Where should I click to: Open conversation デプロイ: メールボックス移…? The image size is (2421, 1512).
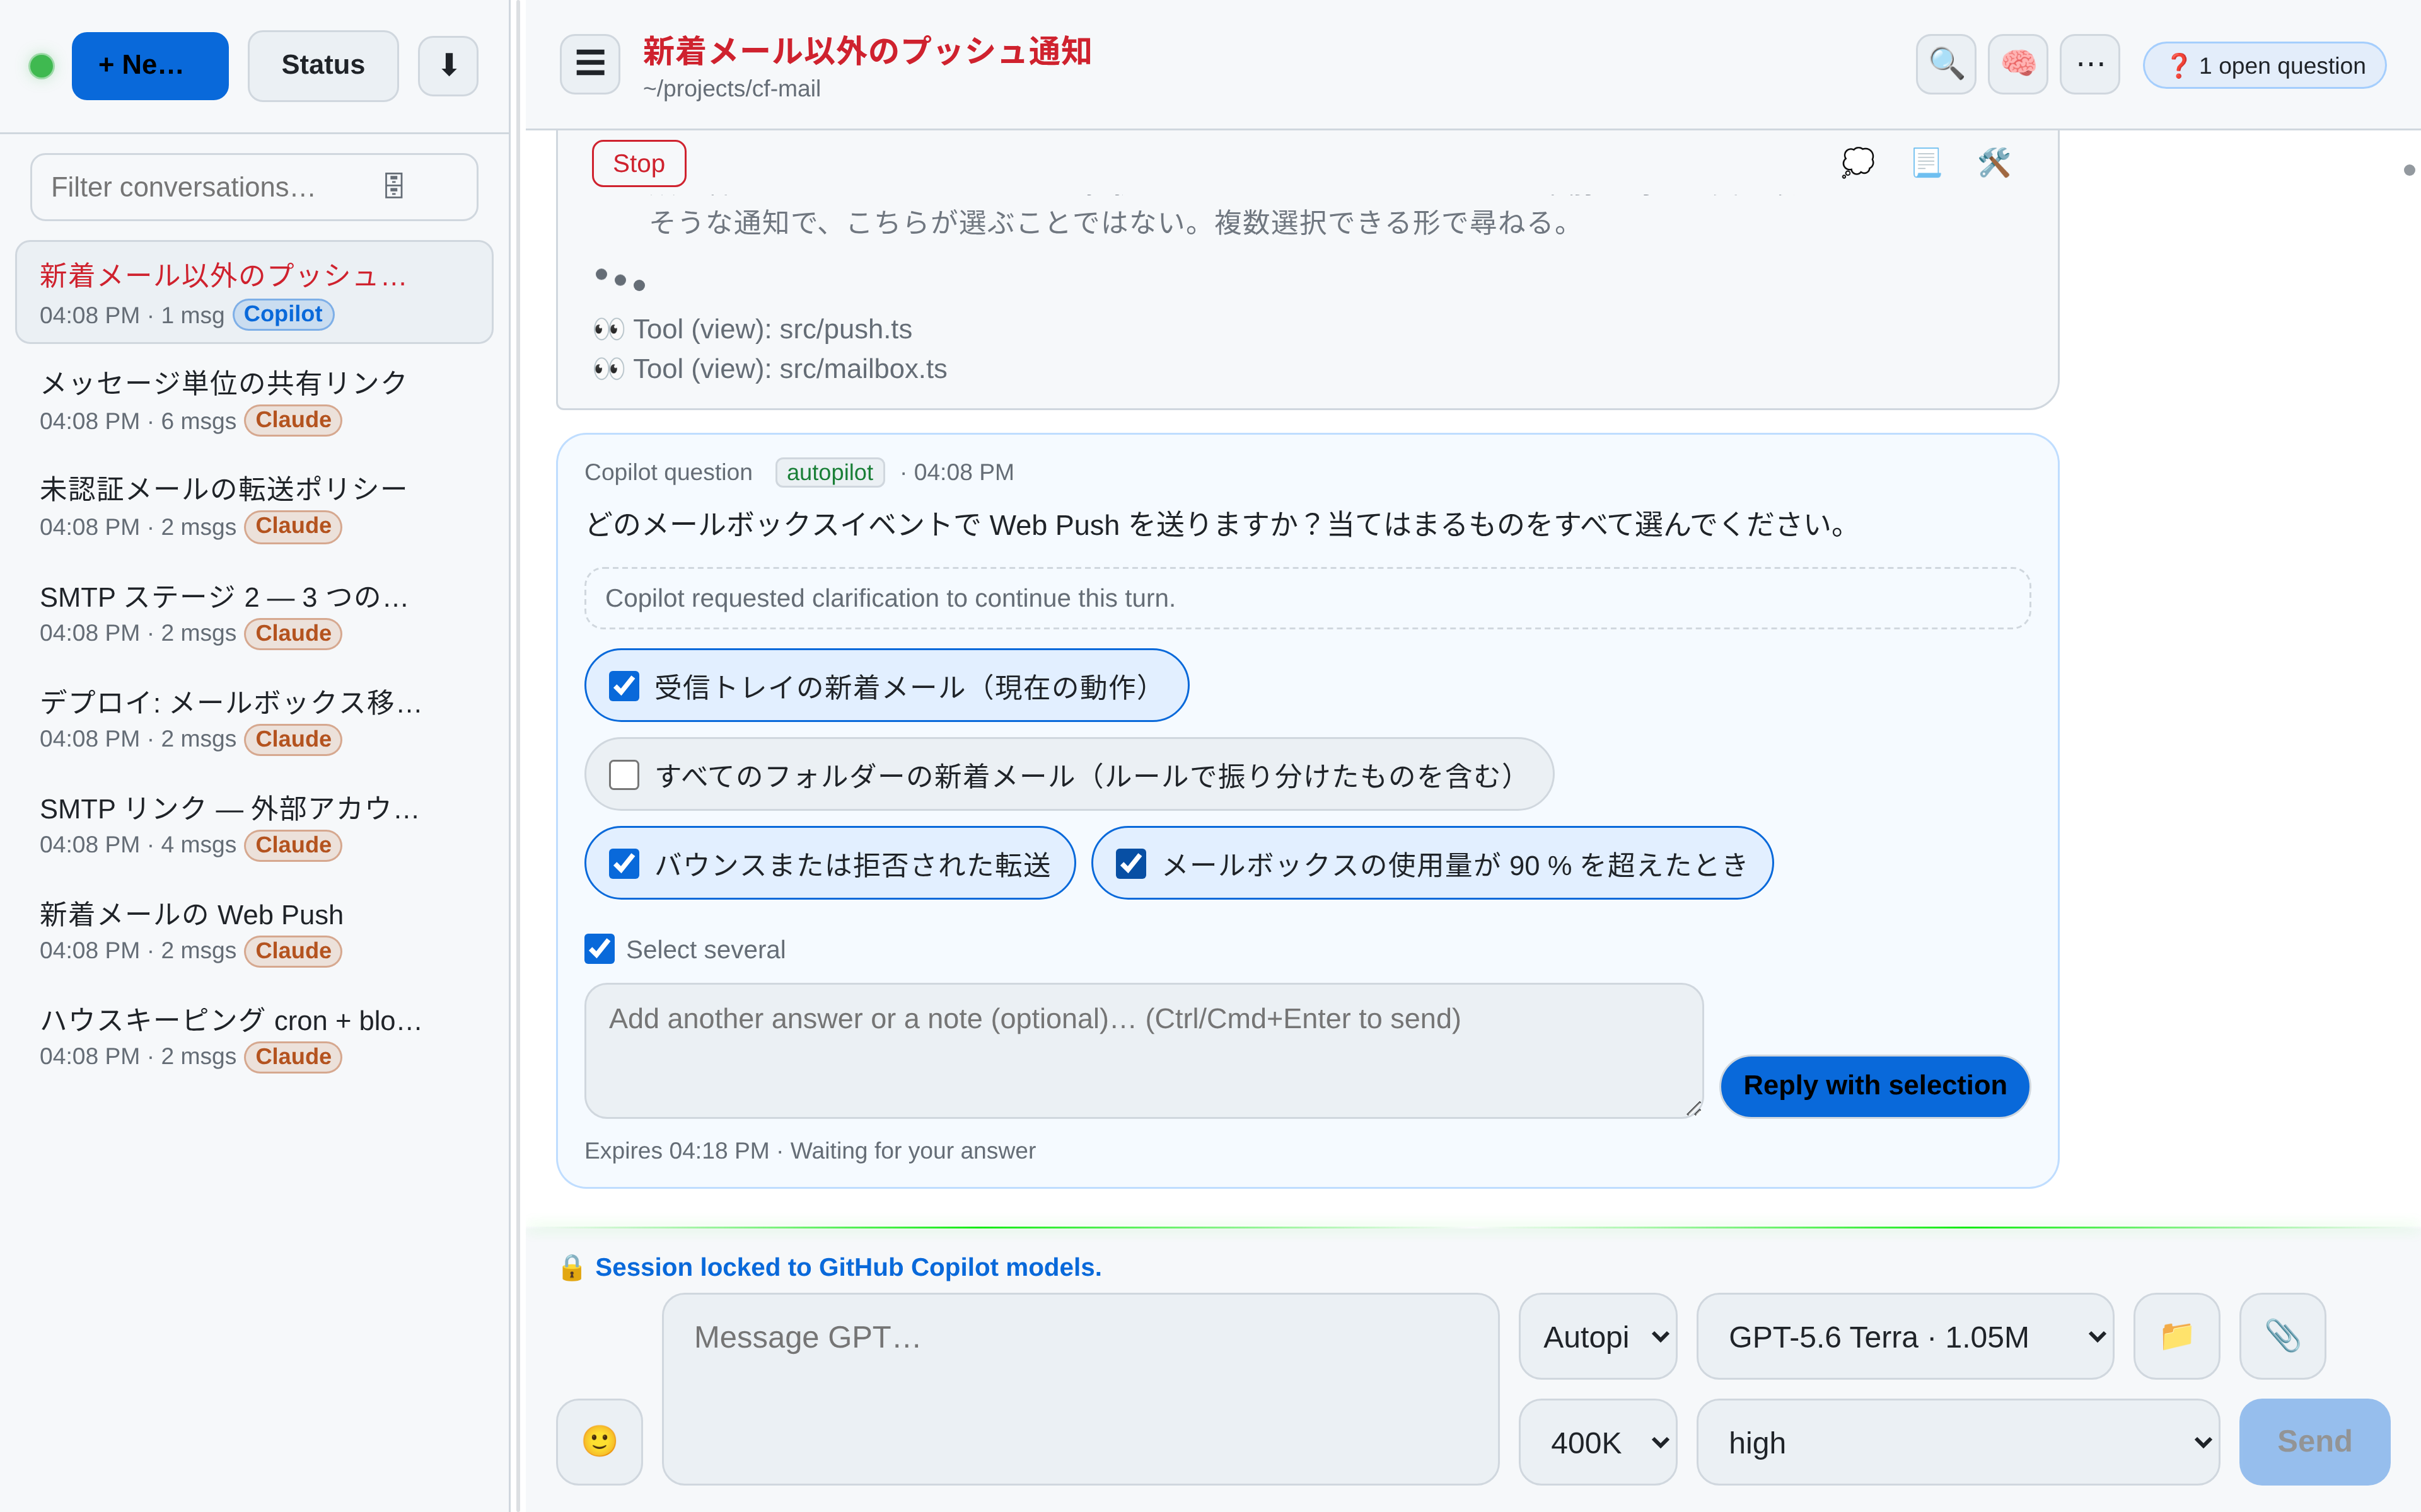[x=254, y=719]
